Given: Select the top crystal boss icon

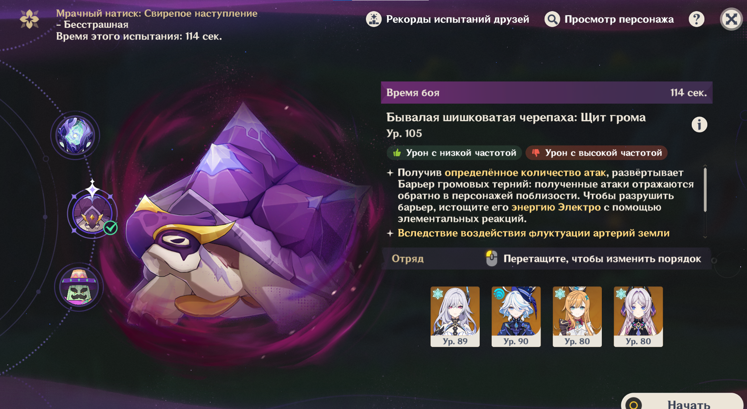Looking at the screenshot, I should tap(75, 136).
